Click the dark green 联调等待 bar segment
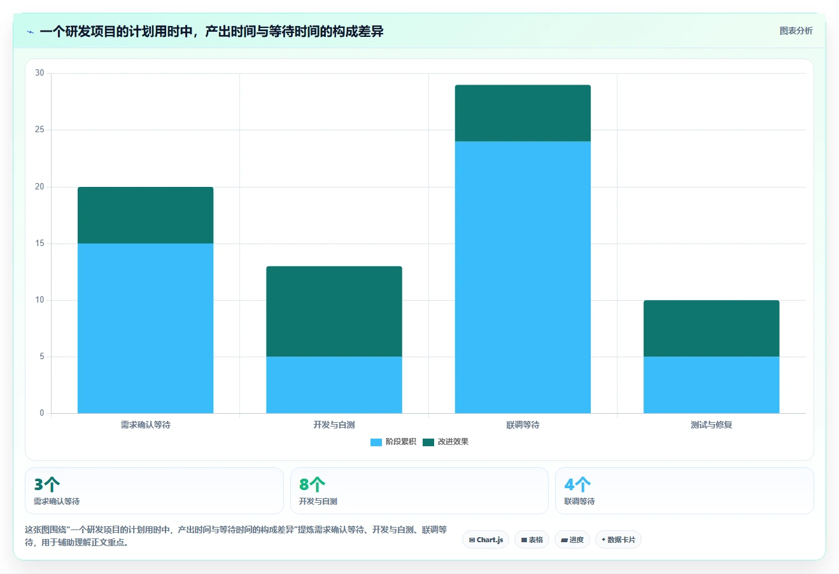 523,113
